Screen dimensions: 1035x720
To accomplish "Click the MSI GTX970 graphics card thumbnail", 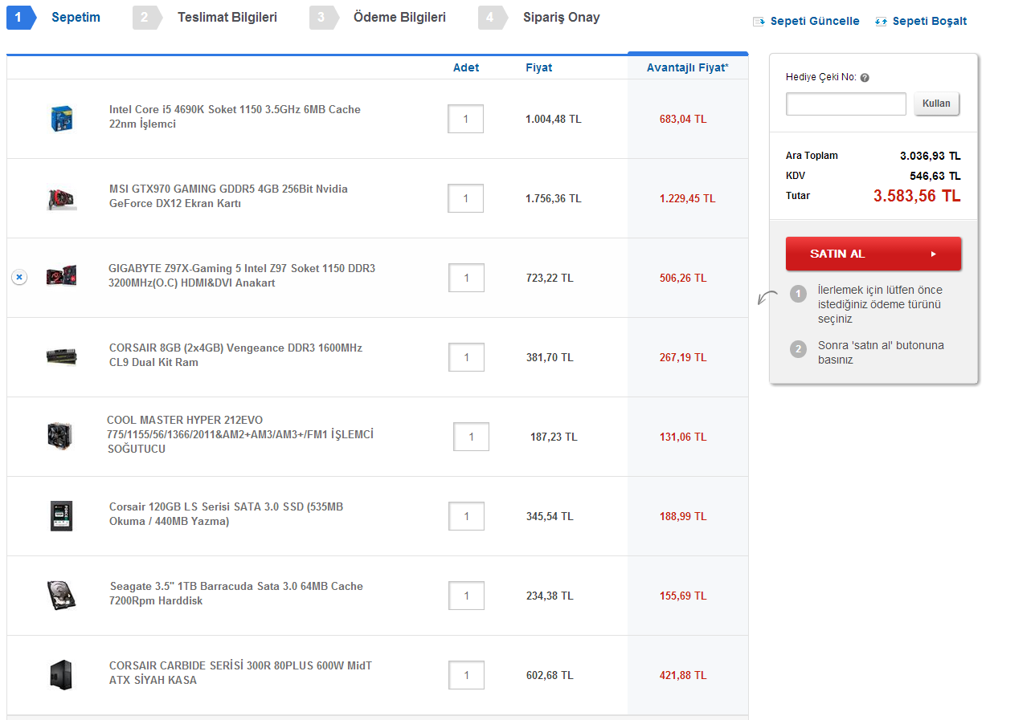I will point(61,197).
